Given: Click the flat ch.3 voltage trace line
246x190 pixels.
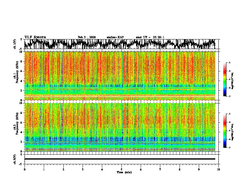Looking at the screenshot, I should tap(120, 159).
